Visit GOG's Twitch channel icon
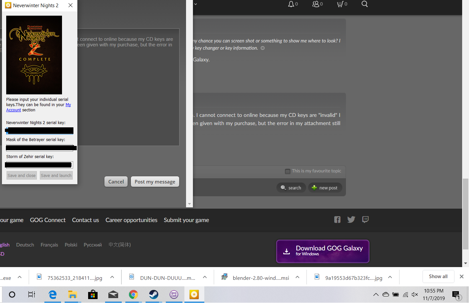Screen dimensions: 469x303 click(365, 219)
